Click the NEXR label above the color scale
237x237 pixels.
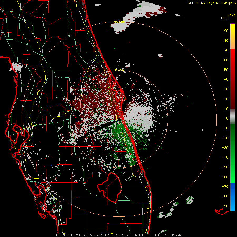pos(231,16)
